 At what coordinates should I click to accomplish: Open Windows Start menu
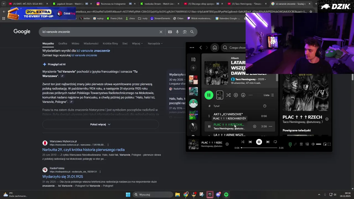pos(128,195)
